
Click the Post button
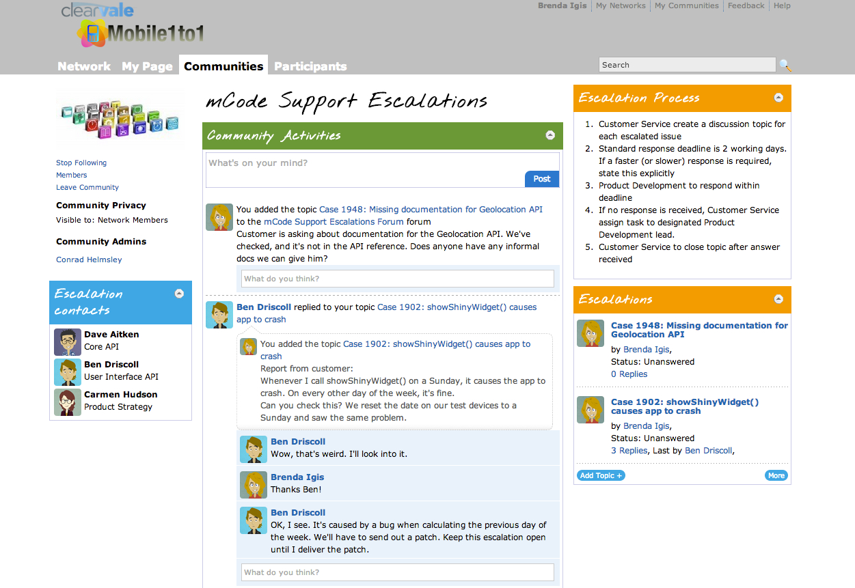(542, 179)
